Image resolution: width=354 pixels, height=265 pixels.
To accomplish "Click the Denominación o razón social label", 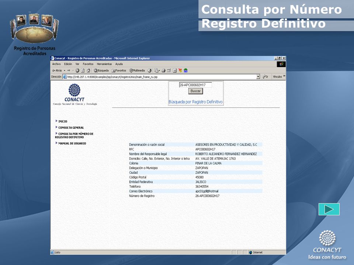I will coord(147,145).
